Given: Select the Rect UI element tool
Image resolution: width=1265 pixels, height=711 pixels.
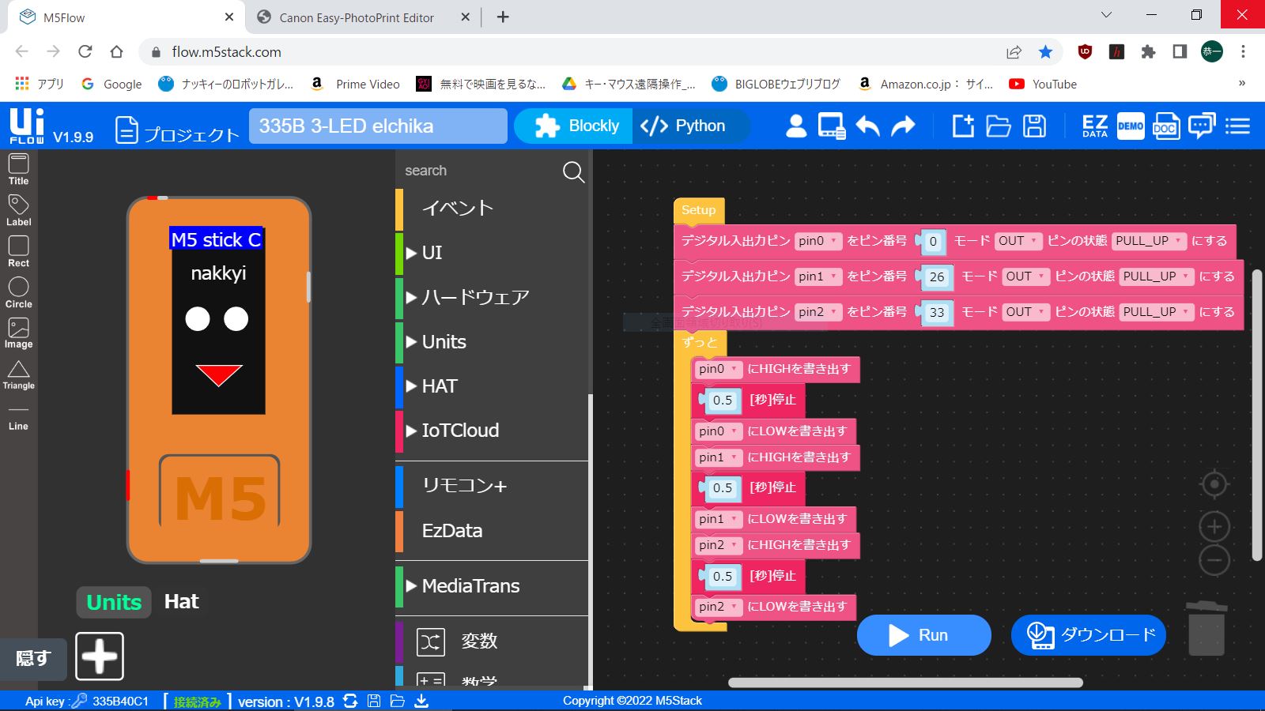Looking at the screenshot, I should (18, 251).
